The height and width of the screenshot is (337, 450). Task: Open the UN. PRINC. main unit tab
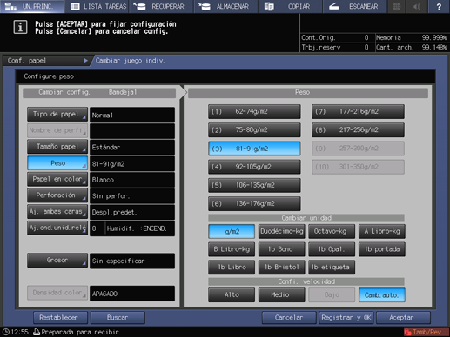32,6
